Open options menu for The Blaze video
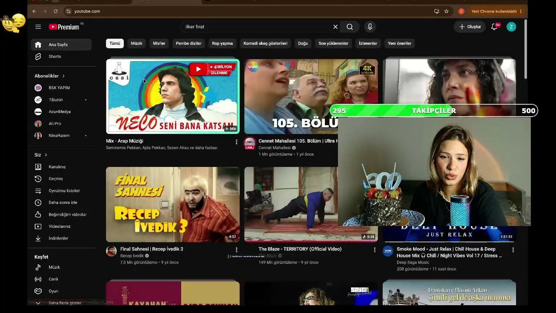The image size is (556, 313). (374, 250)
